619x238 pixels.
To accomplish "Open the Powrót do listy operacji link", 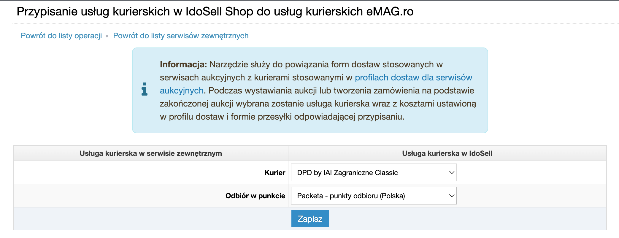I will (61, 36).
